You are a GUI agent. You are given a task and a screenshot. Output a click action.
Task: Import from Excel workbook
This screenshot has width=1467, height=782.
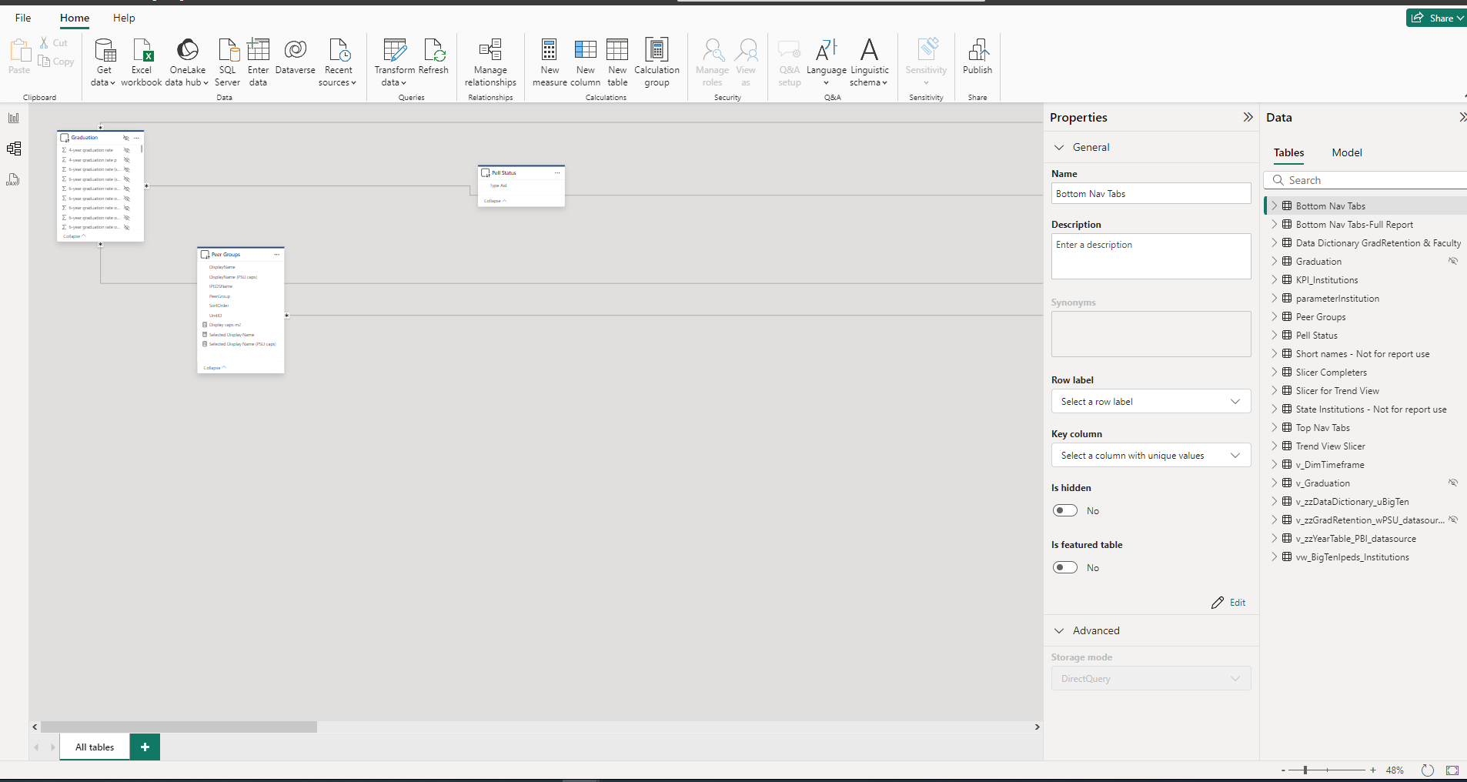142,62
